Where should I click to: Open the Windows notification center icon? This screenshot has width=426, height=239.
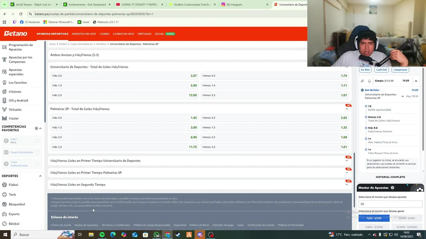click(419, 235)
